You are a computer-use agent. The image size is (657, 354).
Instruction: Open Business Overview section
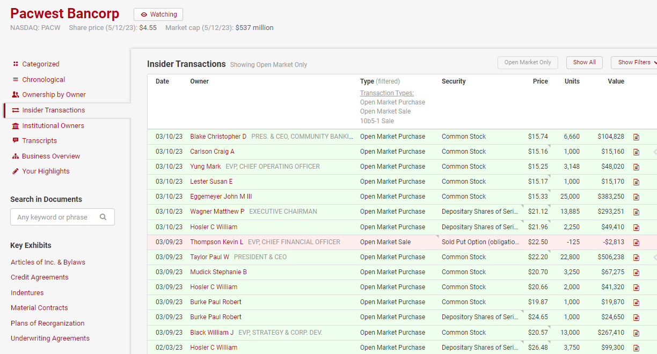50,156
